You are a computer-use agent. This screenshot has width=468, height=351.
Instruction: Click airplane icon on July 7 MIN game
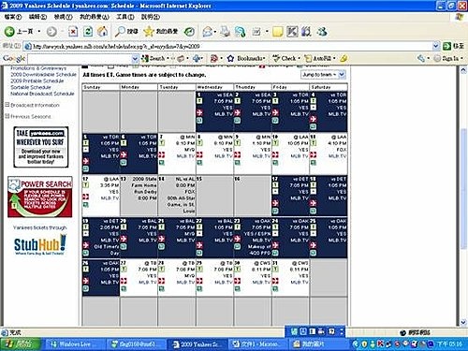(162, 154)
